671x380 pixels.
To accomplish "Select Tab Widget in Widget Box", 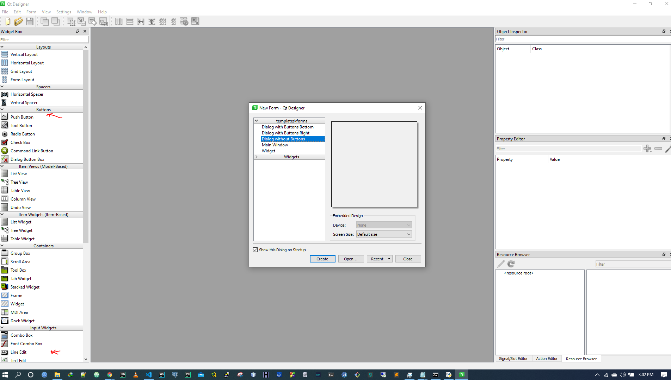I will (x=21, y=278).
